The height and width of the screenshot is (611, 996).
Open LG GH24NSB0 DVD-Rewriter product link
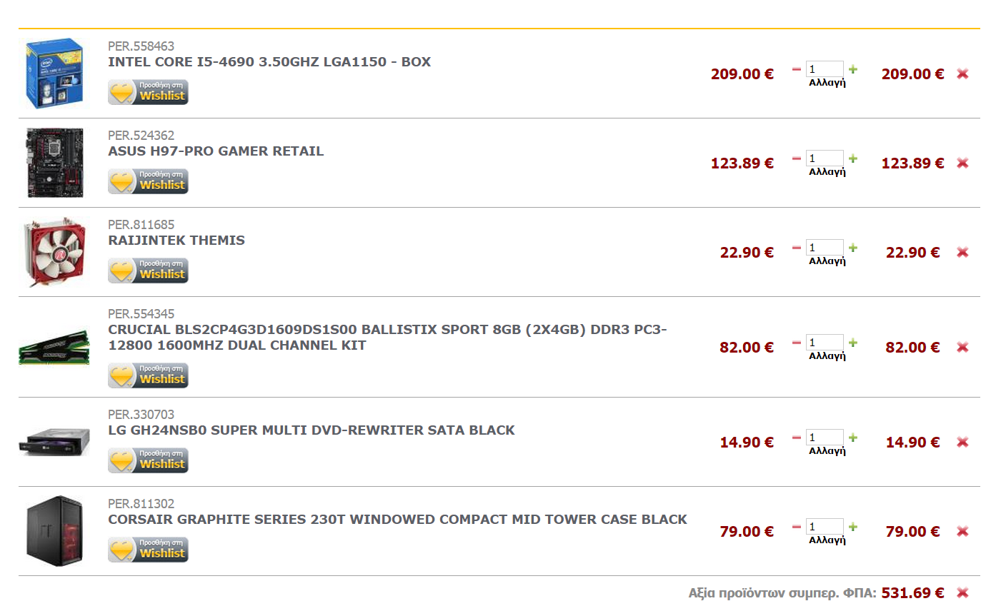312,430
